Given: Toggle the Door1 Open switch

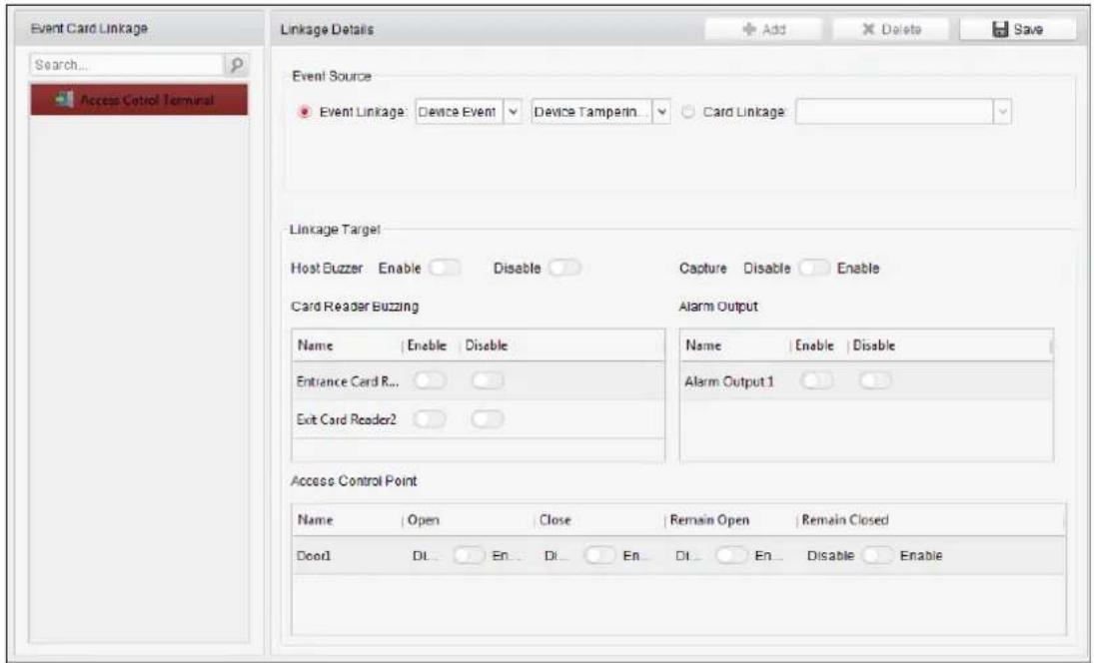Looking at the screenshot, I should tap(469, 555).
